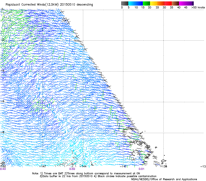Click the '-144' longitude axis label
The height and width of the screenshot is (181, 206).
pos(83,167)
